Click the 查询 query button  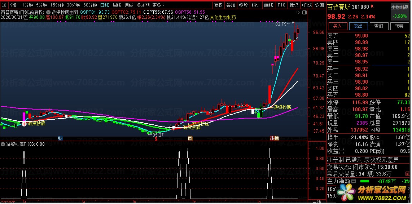point(379,26)
